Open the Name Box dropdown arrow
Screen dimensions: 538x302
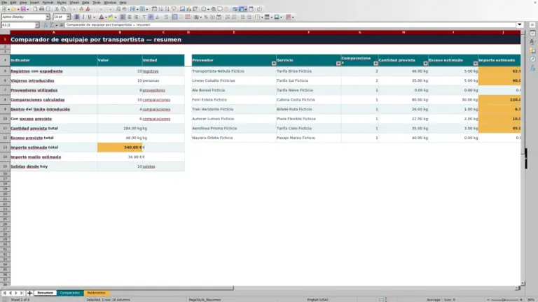[37, 25]
